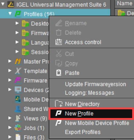Click the Jobs gear icon

click(x=18, y=128)
